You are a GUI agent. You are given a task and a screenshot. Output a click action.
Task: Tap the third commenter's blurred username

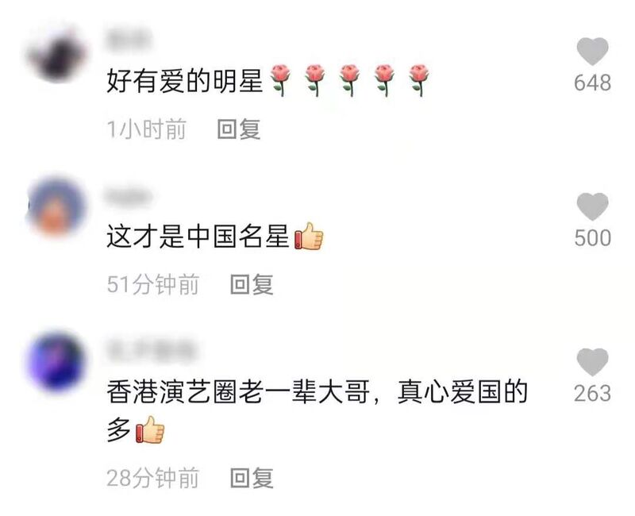coord(152,350)
